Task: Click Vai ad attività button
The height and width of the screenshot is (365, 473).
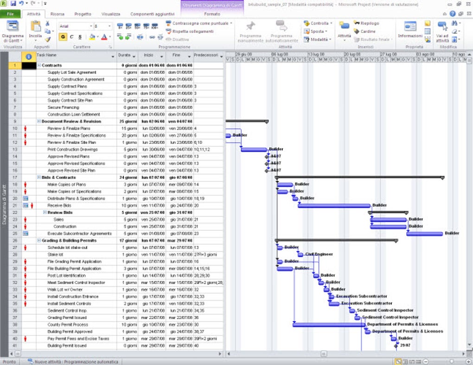Action: [x=442, y=31]
